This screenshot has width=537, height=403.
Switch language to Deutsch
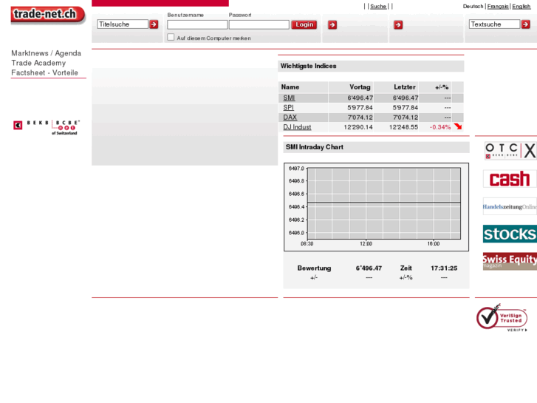[473, 6]
